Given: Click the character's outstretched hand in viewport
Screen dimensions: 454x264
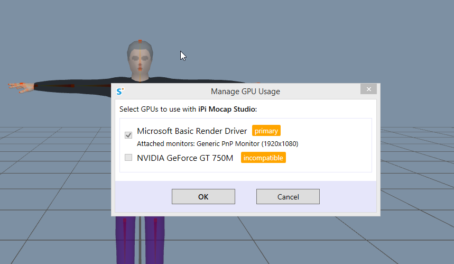Looking at the screenshot, I should [21, 87].
